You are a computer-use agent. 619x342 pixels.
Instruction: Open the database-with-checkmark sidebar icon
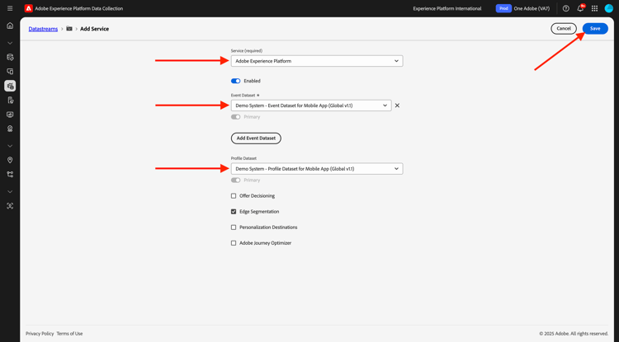[10, 57]
